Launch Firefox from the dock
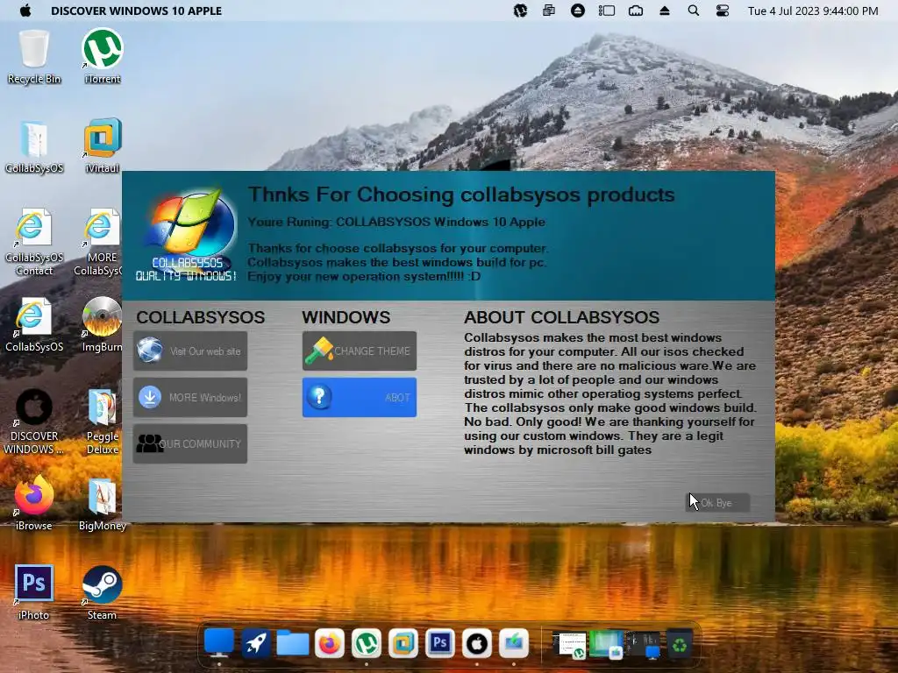Viewport: 898px width, 673px height. (330, 644)
